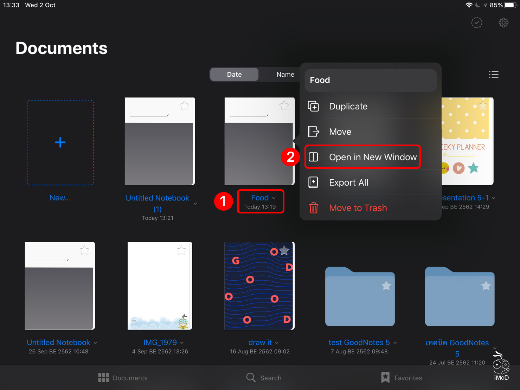Open dropdown next to IMG_1979 title

pyautogui.click(x=182, y=343)
